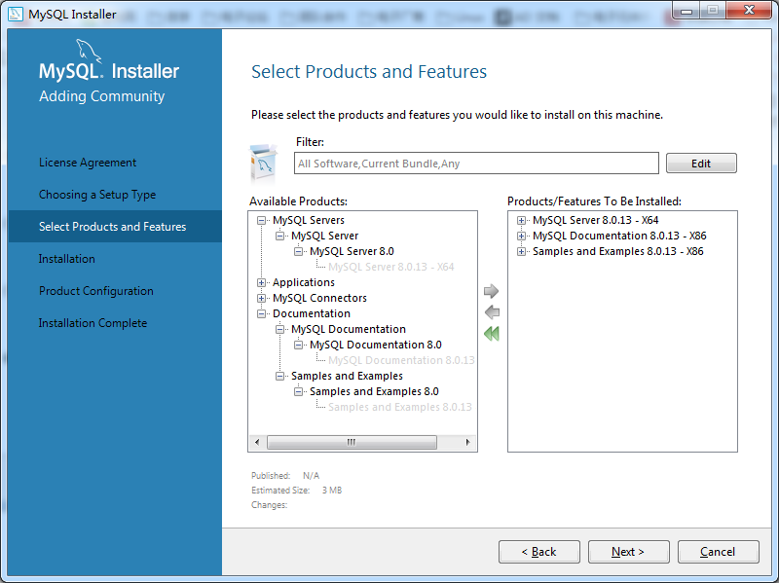Image resolution: width=779 pixels, height=583 pixels.
Task: Select the MySQL Connectors tree item label
Action: click(319, 298)
